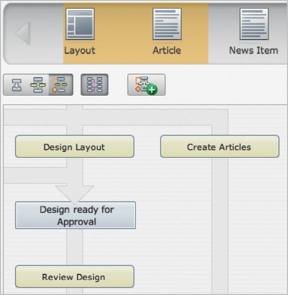Select the Design Layout task box
Viewport: 288px width, 295px height.
[74, 146]
